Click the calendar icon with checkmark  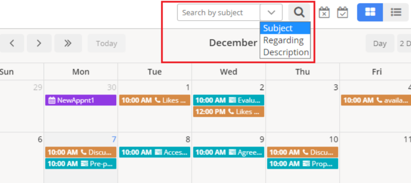(x=342, y=12)
